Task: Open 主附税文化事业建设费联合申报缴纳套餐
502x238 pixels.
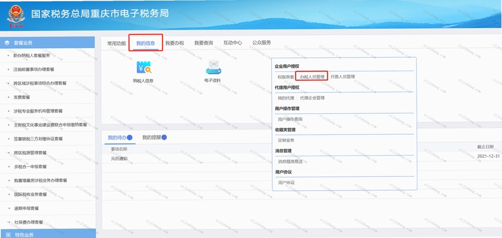Action: click(51, 125)
